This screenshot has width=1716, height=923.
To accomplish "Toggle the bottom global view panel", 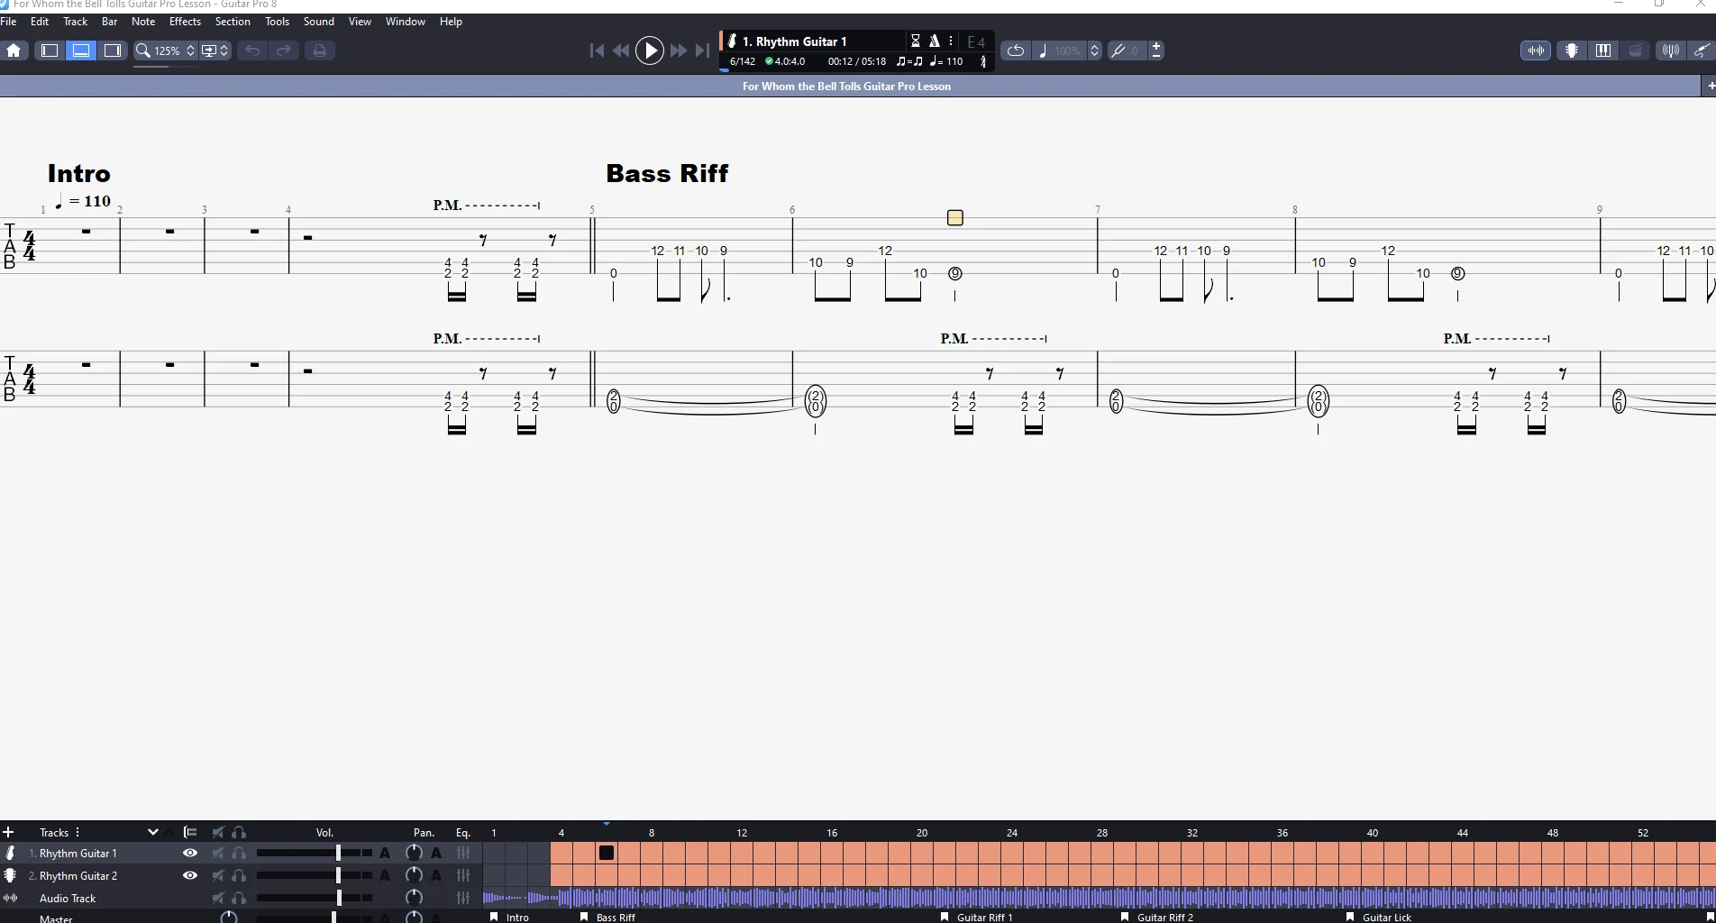I will tap(81, 50).
